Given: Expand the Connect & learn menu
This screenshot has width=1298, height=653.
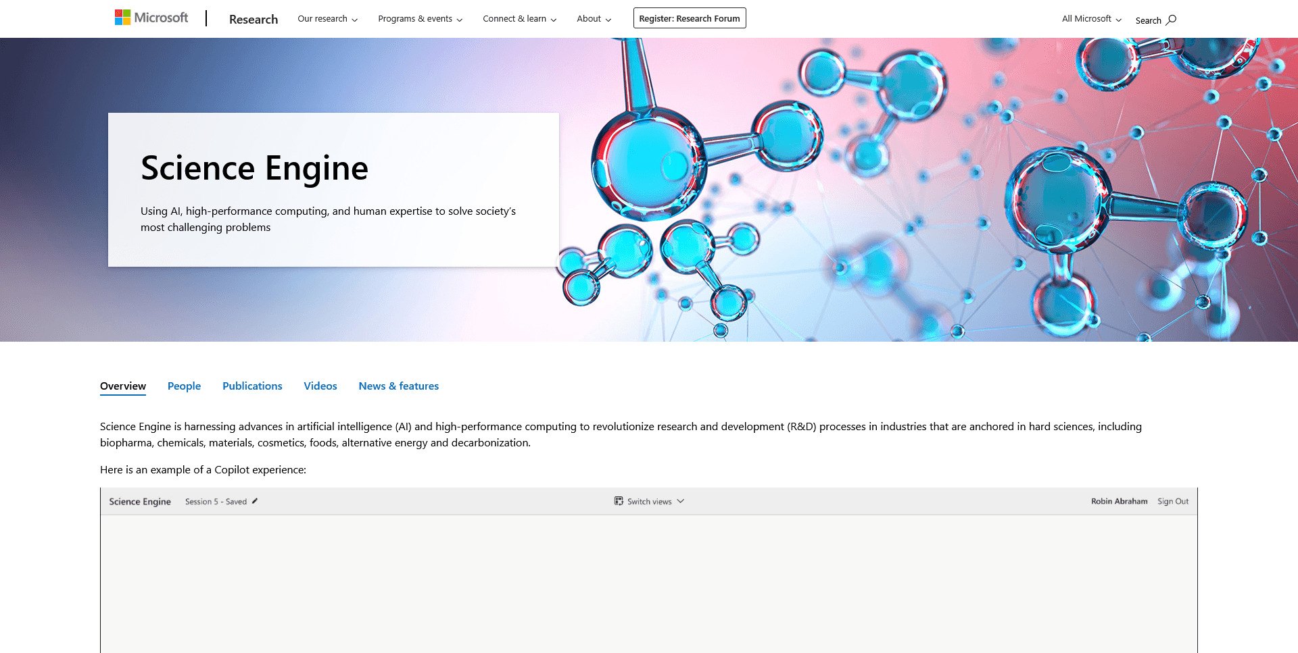Looking at the screenshot, I should 520,19.
